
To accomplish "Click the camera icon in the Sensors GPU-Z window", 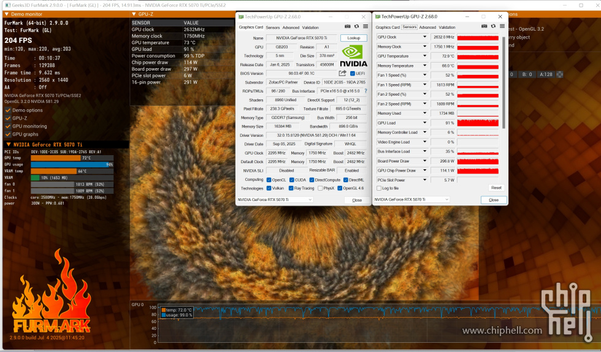I will coord(484,26).
